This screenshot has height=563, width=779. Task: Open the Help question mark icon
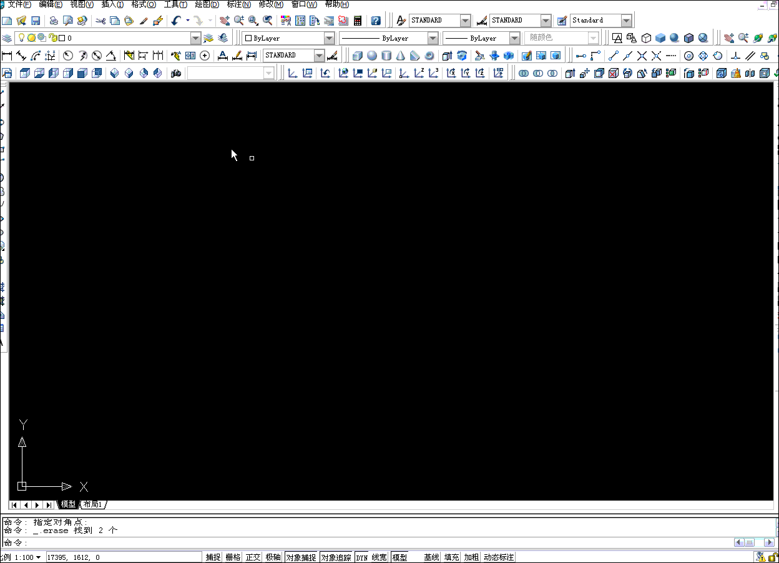click(375, 21)
